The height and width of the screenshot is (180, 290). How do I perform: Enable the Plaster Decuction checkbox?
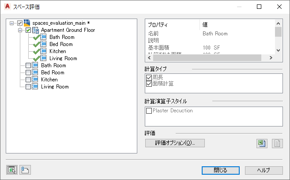(x=148, y=111)
